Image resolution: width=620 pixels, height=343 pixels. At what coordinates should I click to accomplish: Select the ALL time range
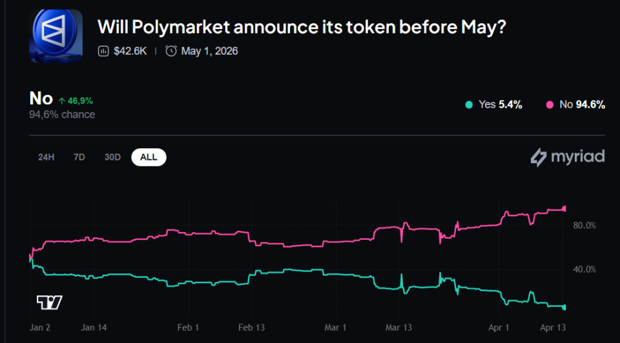coord(149,157)
